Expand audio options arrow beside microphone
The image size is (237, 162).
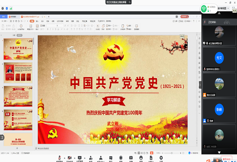(x=64, y=157)
